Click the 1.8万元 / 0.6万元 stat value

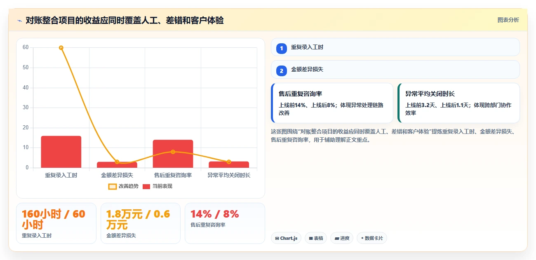(x=138, y=220)
